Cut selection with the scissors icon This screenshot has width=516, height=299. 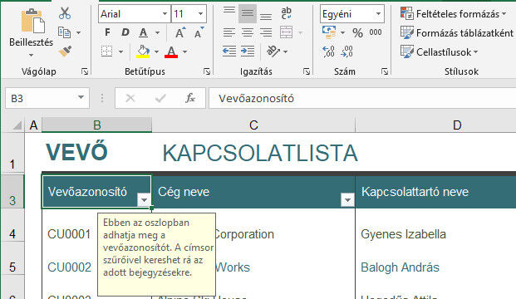[65, 13]
